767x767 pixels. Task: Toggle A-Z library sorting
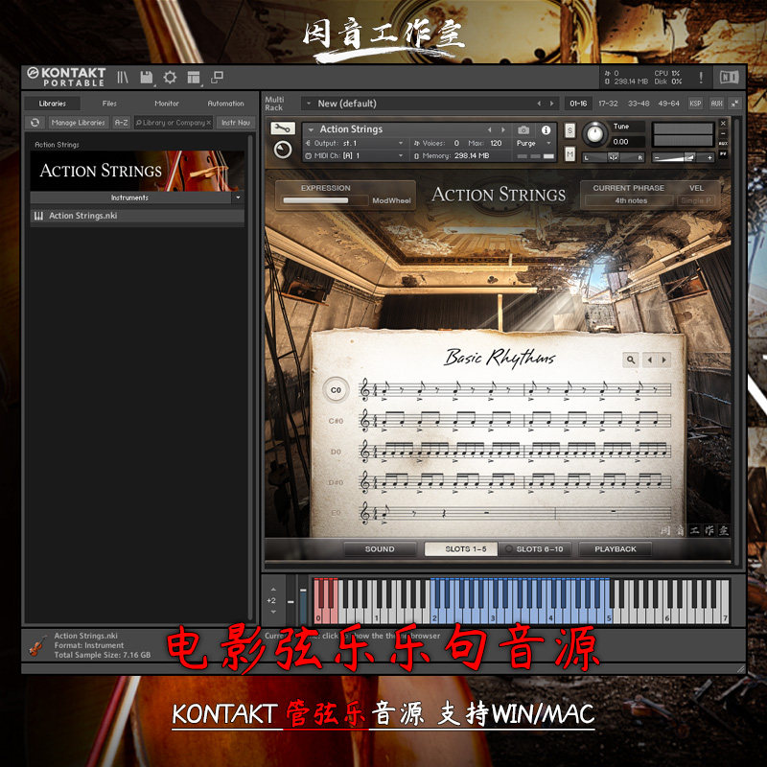pyautogui.click(x=121, y=123)
